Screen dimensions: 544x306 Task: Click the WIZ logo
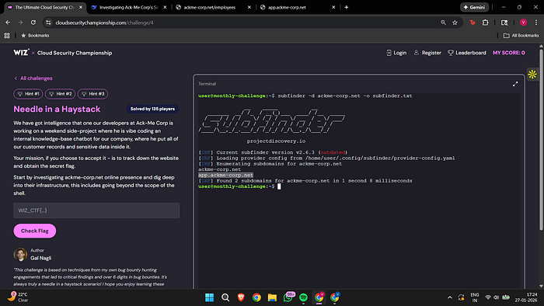click(x=21, y=53)
